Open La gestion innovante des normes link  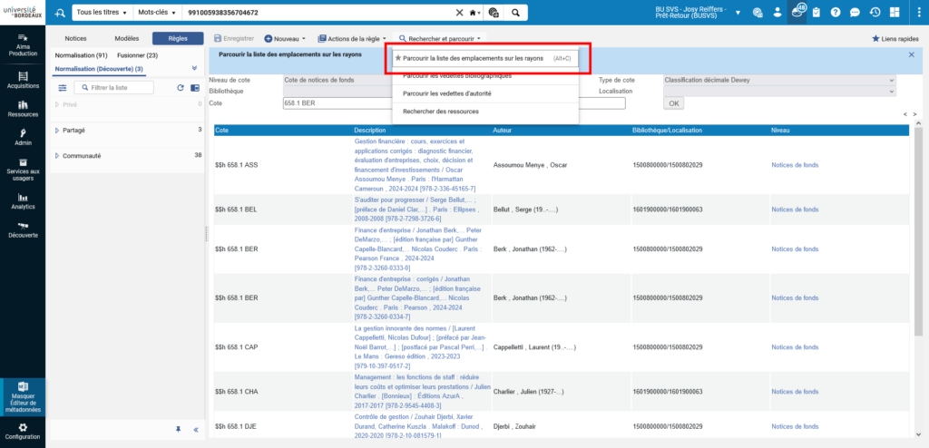click(x=421, y=347)
